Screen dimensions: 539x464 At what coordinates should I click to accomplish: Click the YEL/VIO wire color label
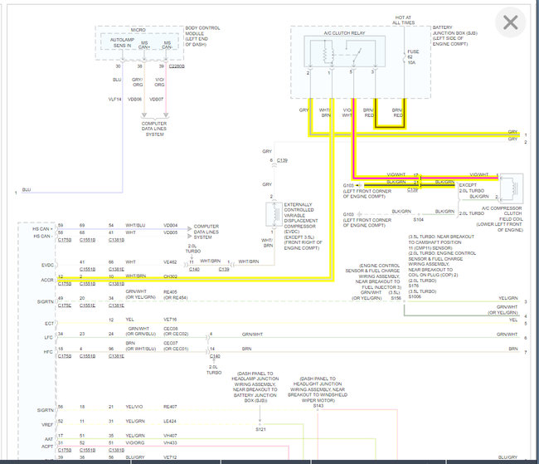point(134,407)
